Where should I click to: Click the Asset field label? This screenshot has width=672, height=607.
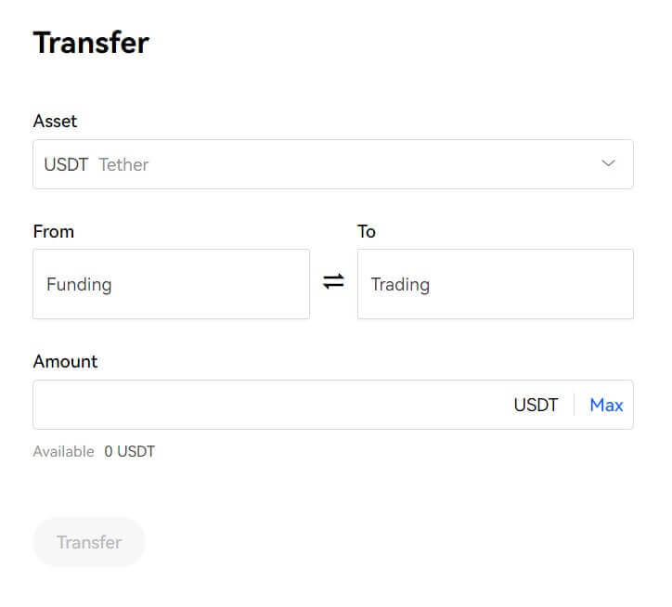(55, 121)
